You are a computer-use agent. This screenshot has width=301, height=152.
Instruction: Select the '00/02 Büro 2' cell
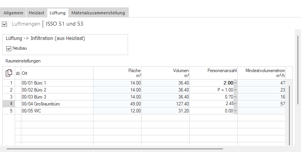[x=57, y=90]
